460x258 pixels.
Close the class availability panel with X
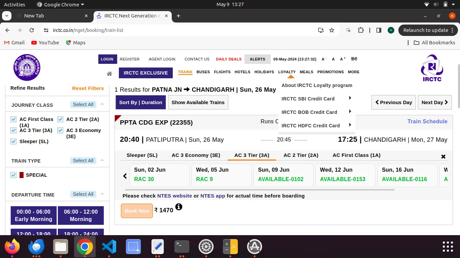[443, 157]
